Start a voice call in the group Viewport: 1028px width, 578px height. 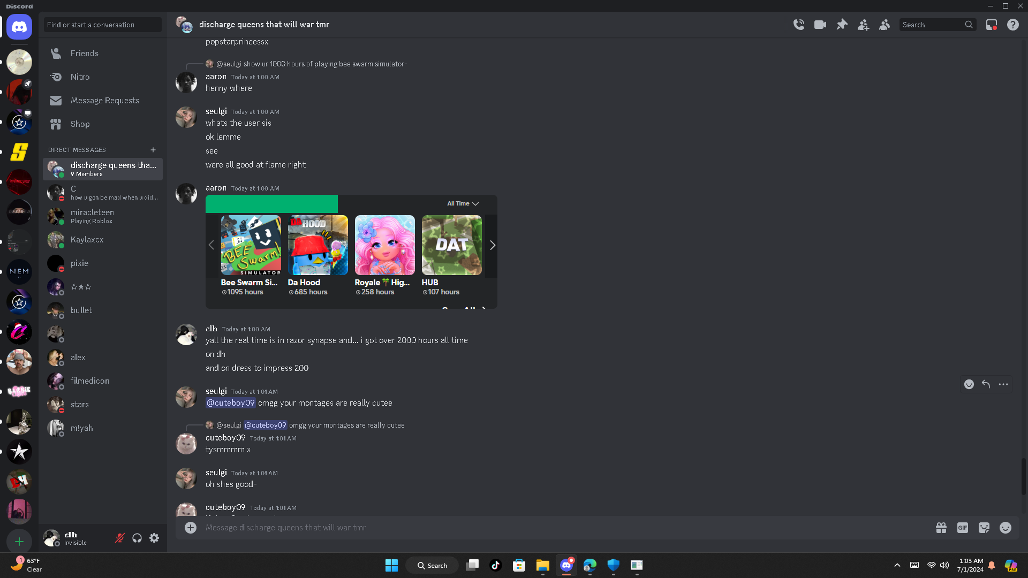point(799,25)
